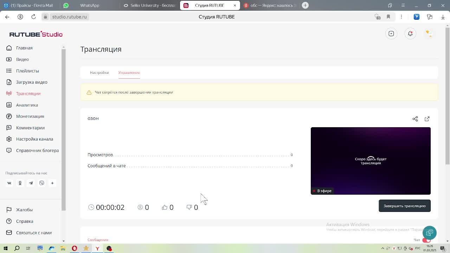Switch to the Управление tab
The height and width of the screenshot is (253, 450).
coord(129,72)
